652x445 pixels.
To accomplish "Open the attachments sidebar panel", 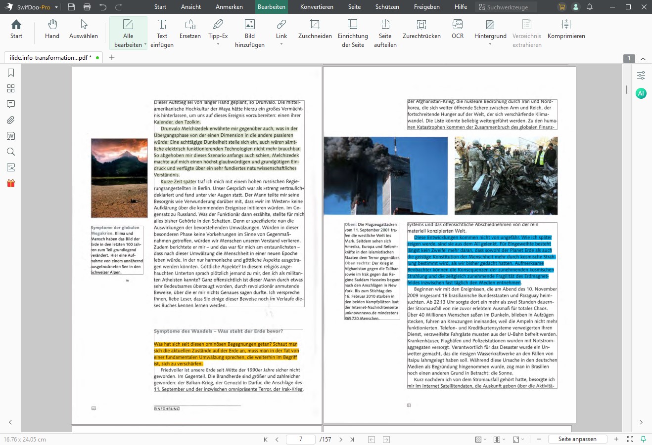I will [x=11, y=120].
